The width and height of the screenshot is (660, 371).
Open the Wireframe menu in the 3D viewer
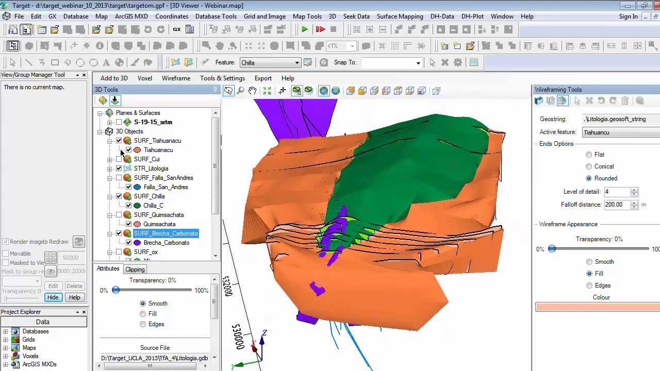pos(176,78)
